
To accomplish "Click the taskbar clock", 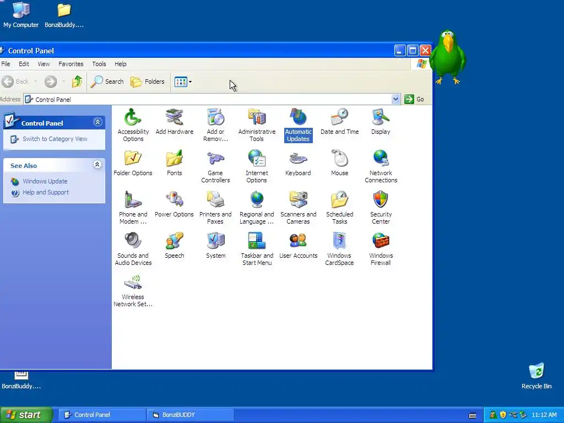I will pyautogui.click(x=544, y=415).
